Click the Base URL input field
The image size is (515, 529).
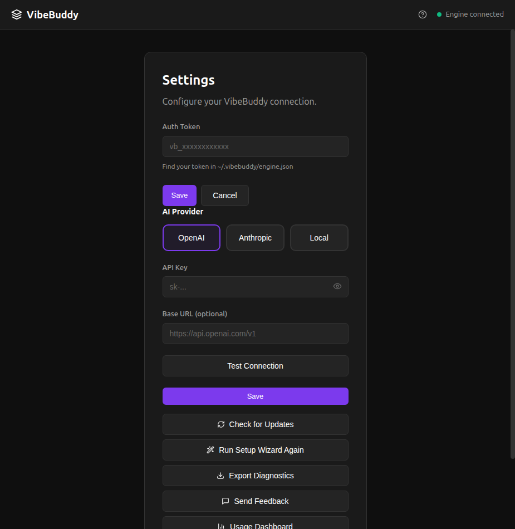click(x=255, y=334)
